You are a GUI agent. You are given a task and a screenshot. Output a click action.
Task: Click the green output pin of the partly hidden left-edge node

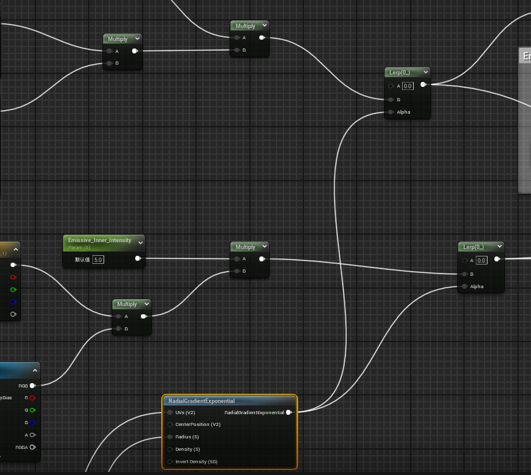(13, 289)
